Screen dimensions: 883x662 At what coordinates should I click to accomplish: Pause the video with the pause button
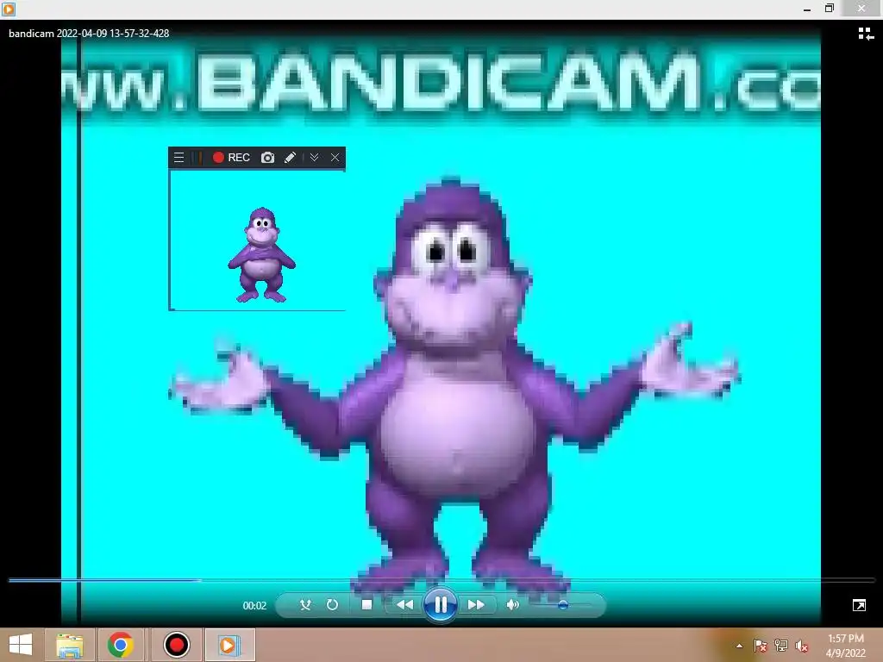pyautogui.click(x=441, y=605)
